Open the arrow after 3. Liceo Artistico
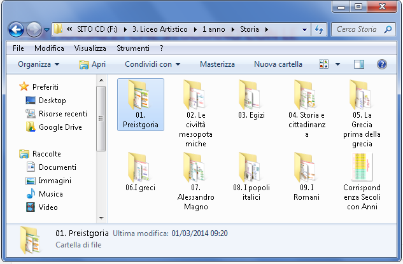Screen dimensions: 403x264 tap(195, 29)
